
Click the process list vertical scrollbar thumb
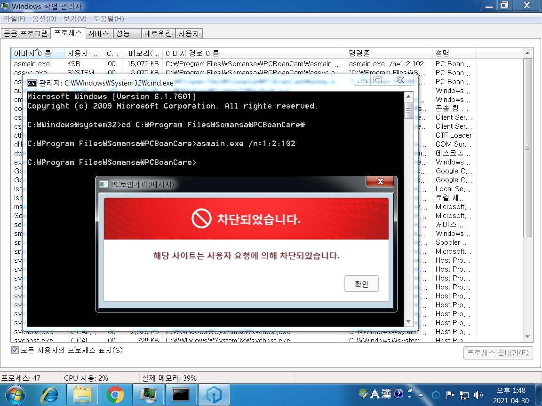point(527,148)
